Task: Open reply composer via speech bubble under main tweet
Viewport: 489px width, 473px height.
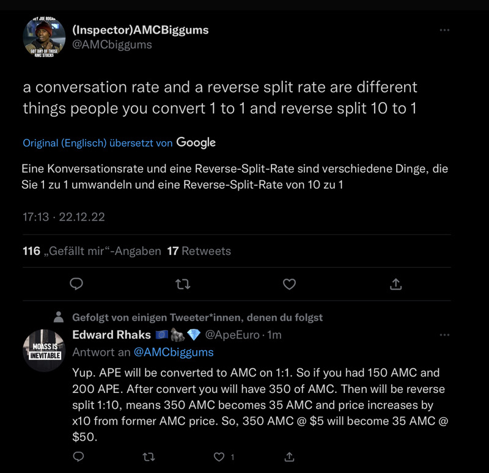Action: point(75,284)
